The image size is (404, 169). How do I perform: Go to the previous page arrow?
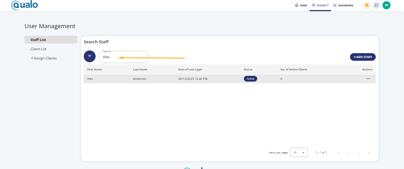(348, 152)
